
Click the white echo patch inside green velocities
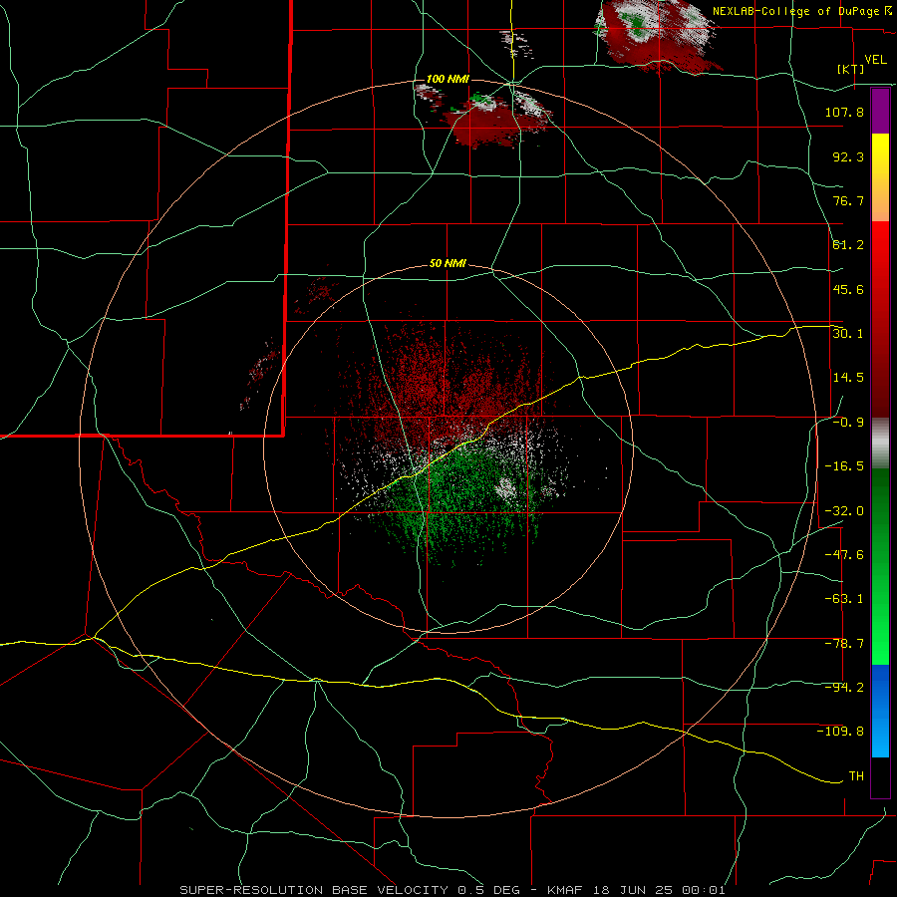point(505,488)
